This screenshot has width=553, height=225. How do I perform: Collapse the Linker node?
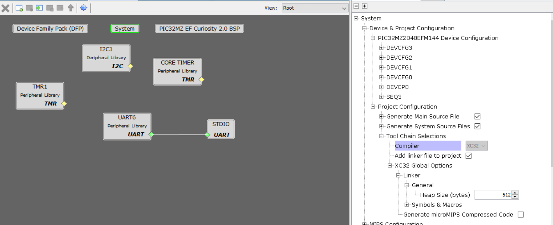point(398,175)
